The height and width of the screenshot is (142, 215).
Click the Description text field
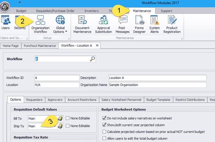coord(157,78)
